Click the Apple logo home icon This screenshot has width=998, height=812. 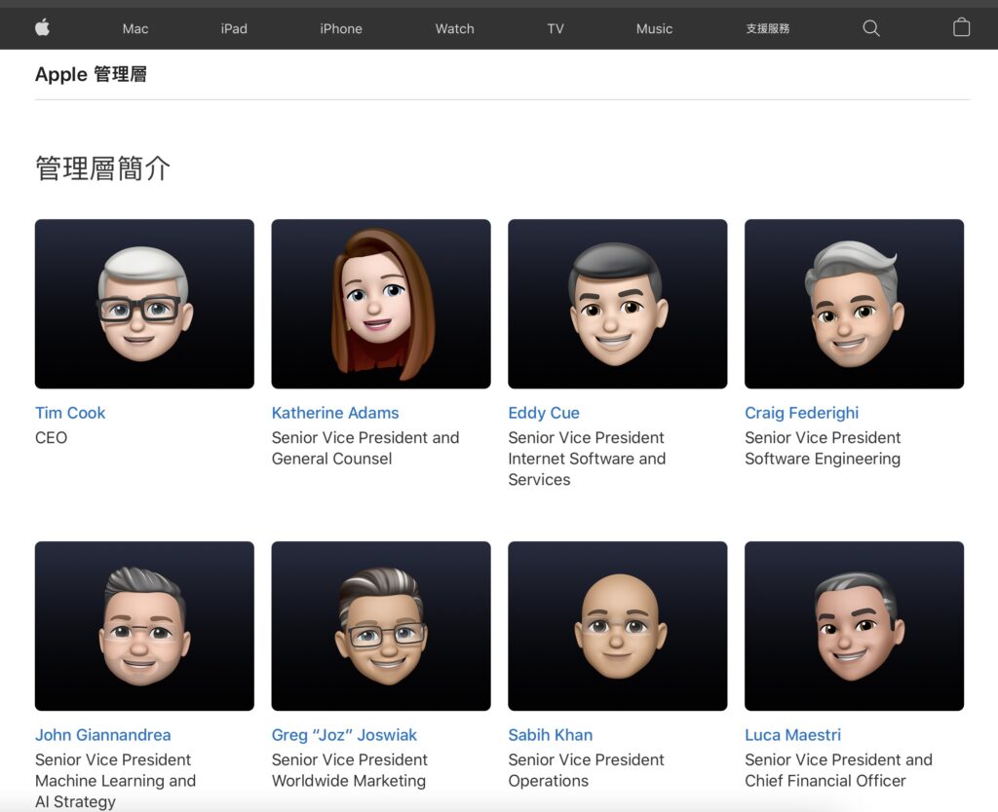(x=43, y=27)
